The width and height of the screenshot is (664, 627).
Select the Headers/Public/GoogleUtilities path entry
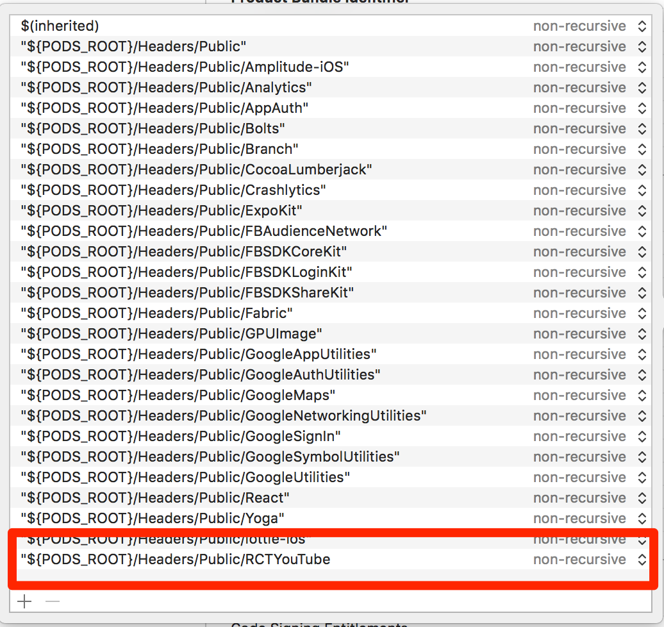185,478
